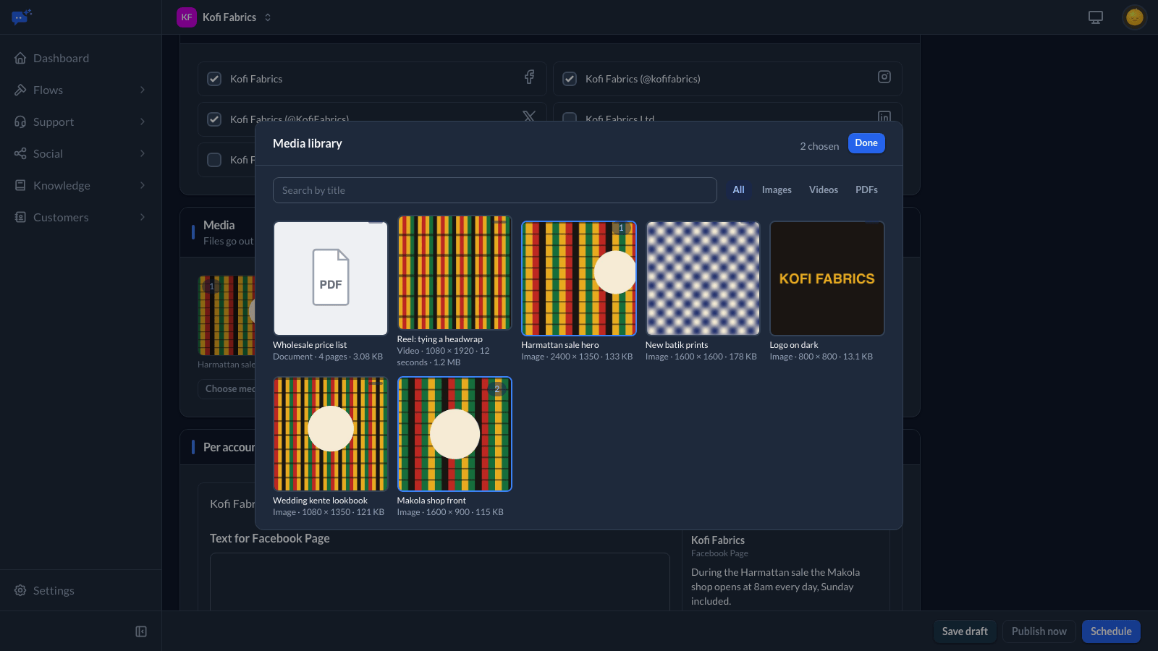Image resolution: width=1158 pixels, height=651 pixels.
Task: Click the PDF icon of Wholesale price list
Action: click(331, 278)
